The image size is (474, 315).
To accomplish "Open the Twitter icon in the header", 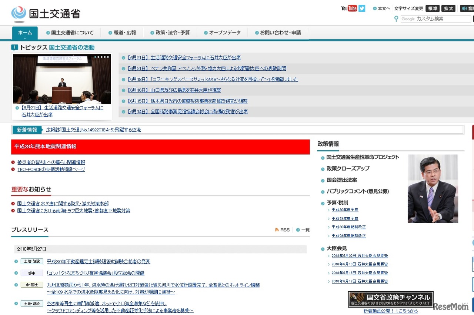I will point(362,8).
